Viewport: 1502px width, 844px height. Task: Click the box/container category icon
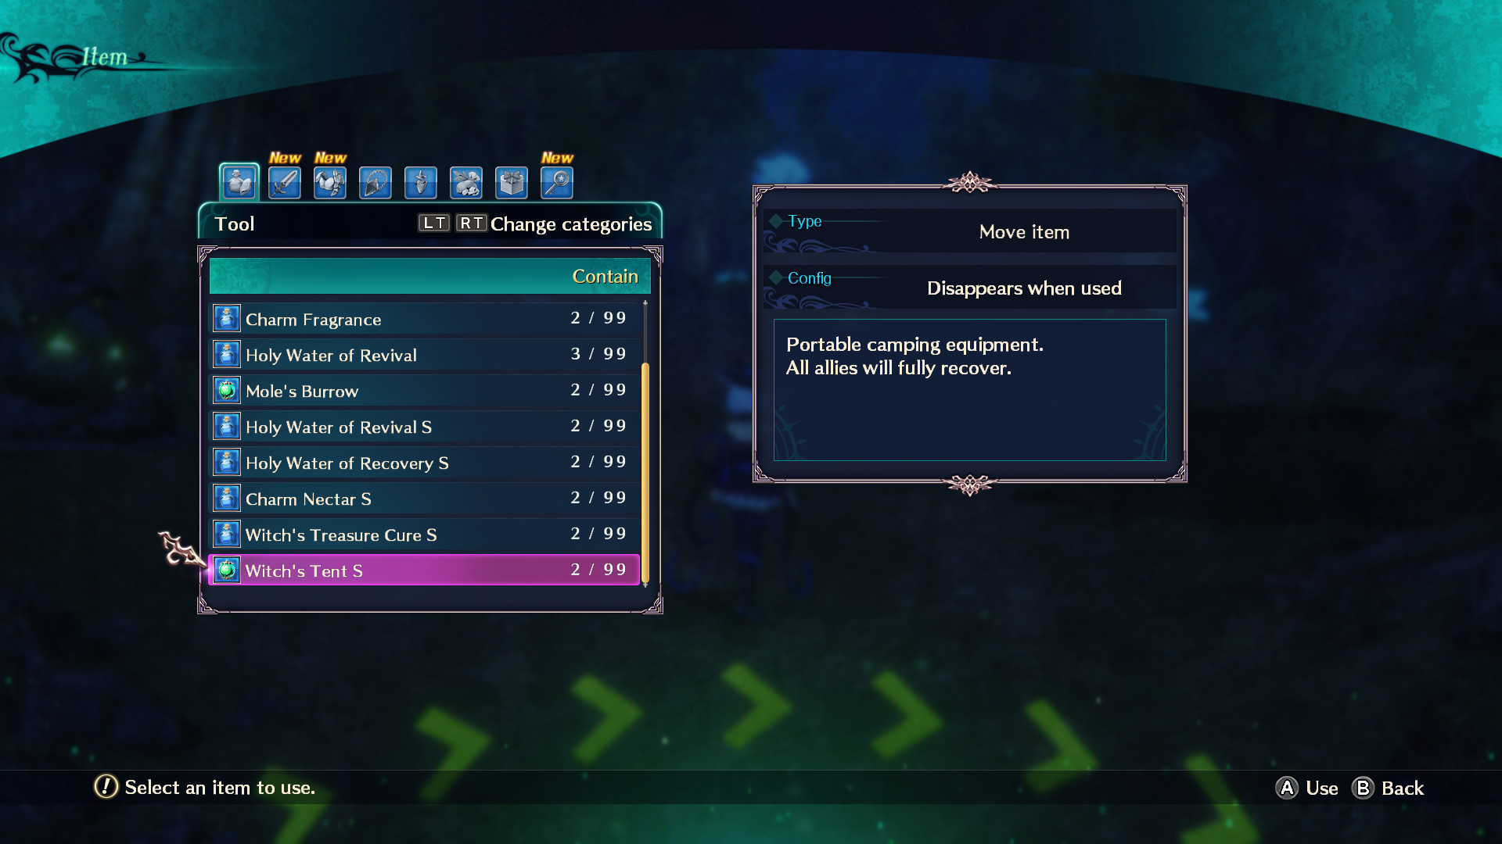click(512, 181)
